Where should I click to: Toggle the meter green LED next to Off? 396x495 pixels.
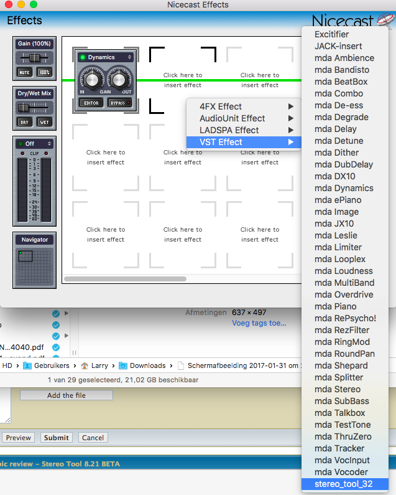pyautogui.click(x=21, y=144)
